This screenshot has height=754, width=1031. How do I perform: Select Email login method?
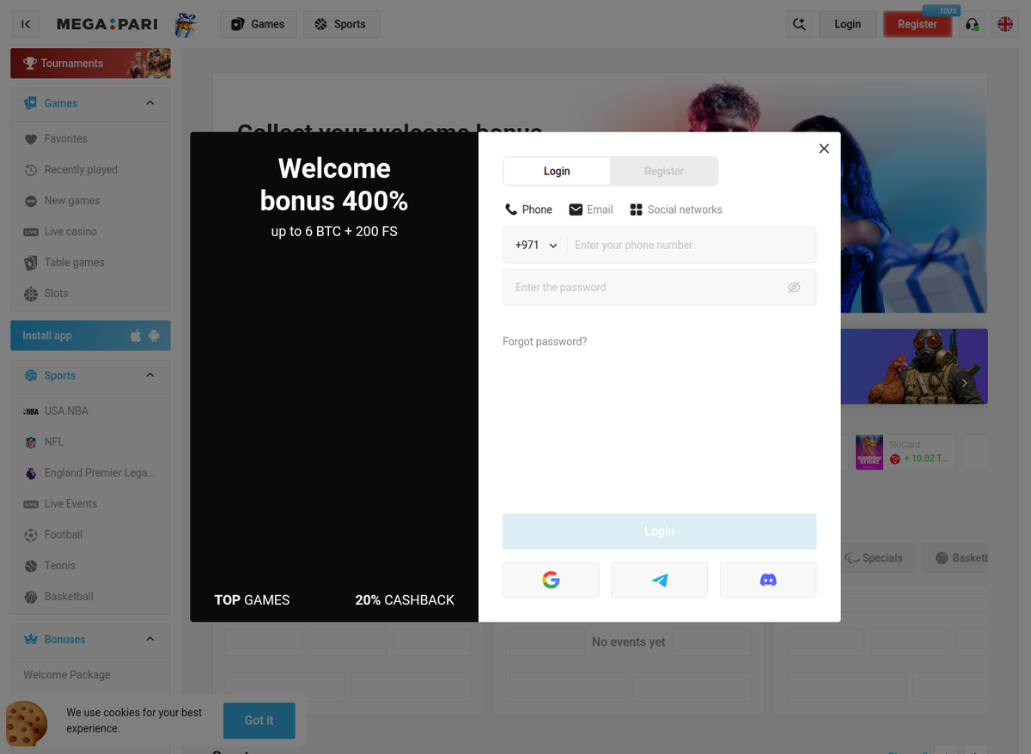click(591, 210)
